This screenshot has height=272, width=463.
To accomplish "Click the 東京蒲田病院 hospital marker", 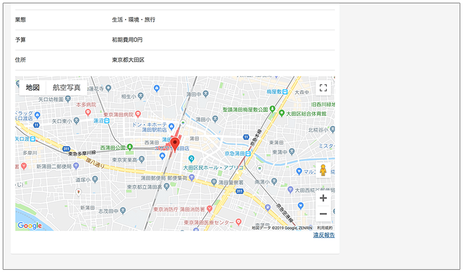I will pyautogui.click(x=137, y=115).
